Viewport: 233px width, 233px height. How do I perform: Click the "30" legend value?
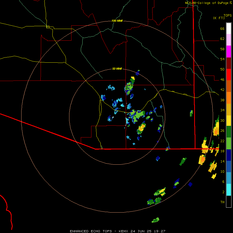222,120
